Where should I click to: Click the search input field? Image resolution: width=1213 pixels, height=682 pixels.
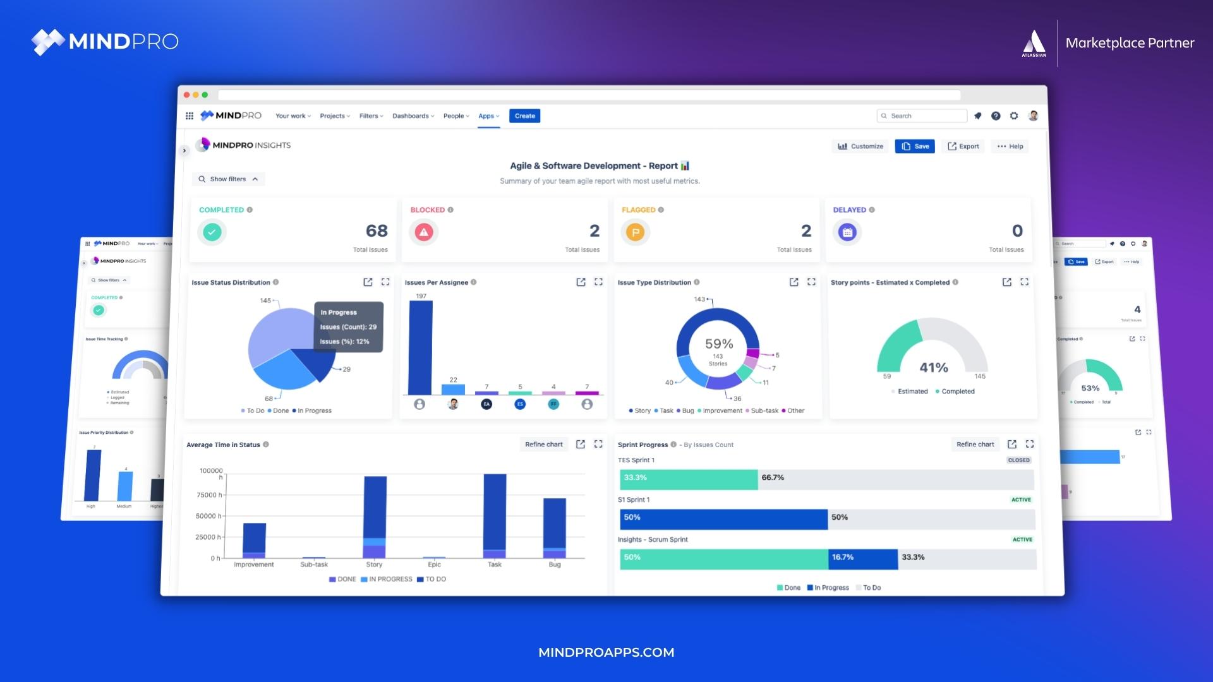[917, 116]
